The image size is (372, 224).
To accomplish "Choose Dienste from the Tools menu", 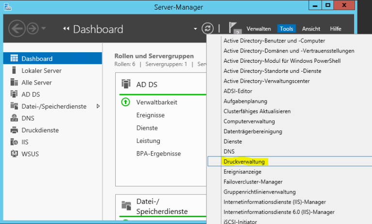I will [x=232, y=141].
